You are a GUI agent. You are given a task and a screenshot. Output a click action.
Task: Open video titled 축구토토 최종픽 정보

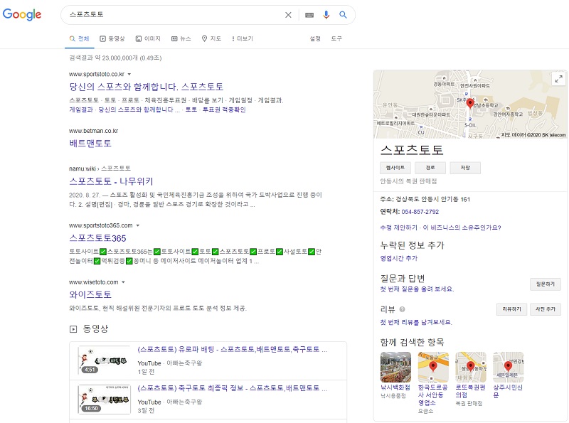click(x=233, y=388)
